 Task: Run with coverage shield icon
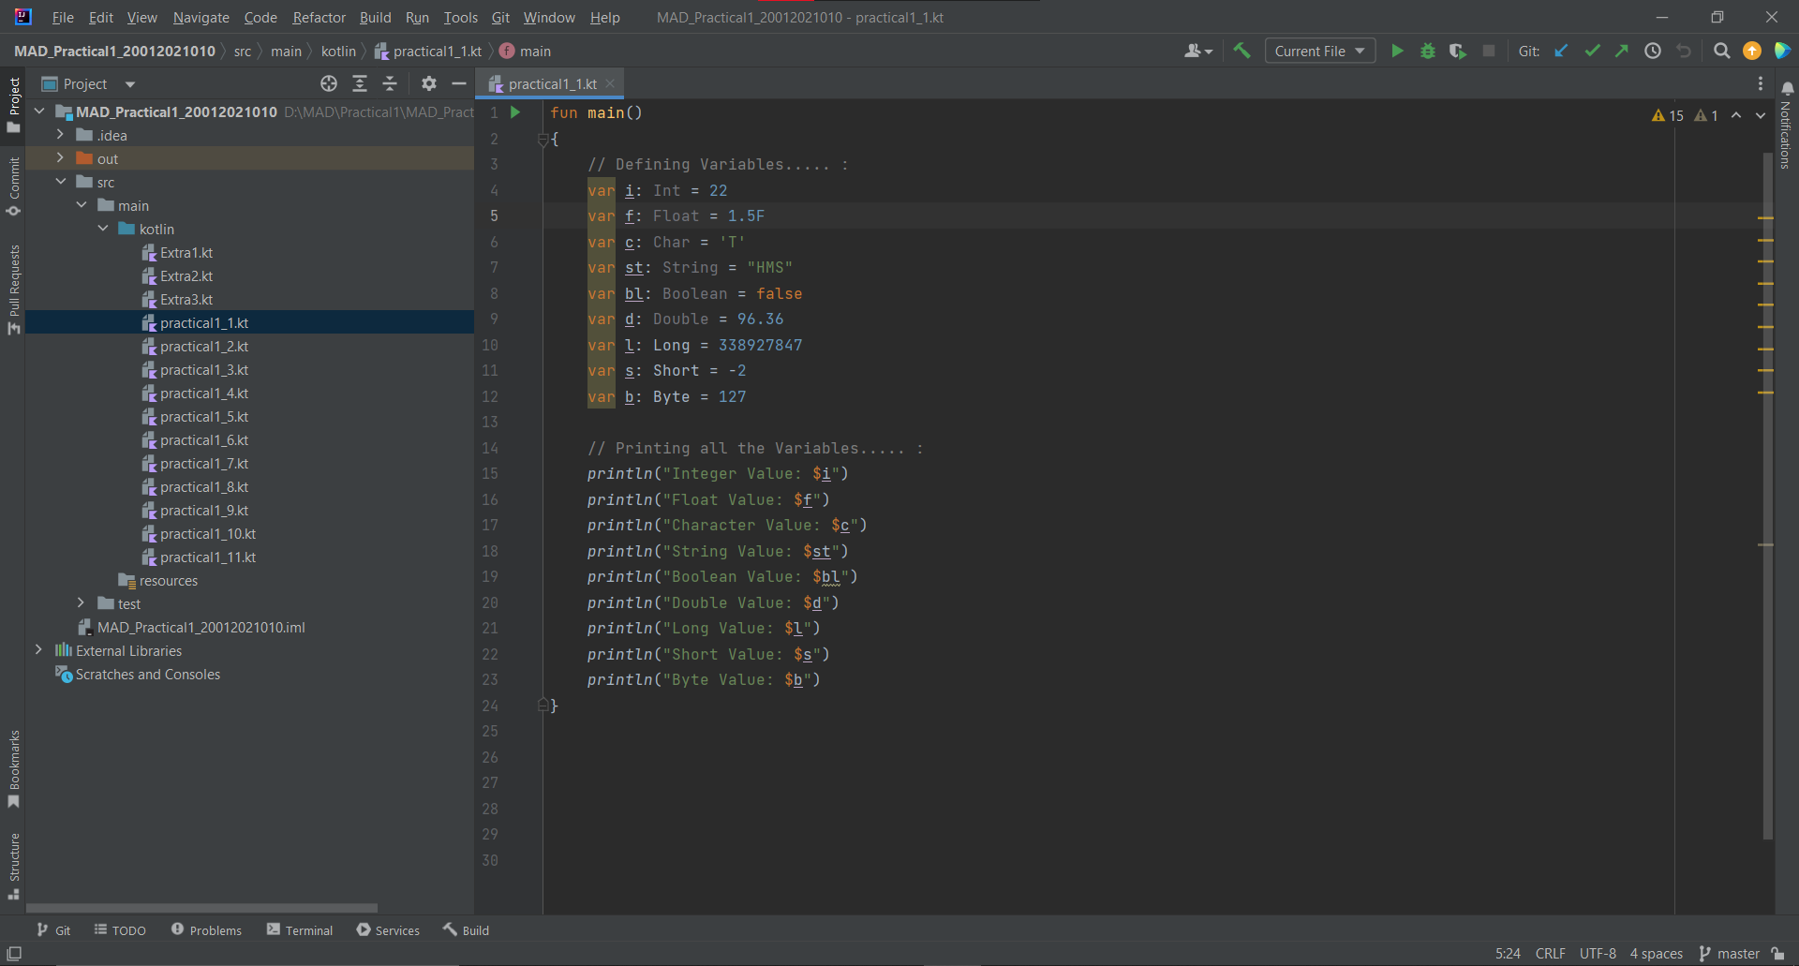pos(1457,52)
